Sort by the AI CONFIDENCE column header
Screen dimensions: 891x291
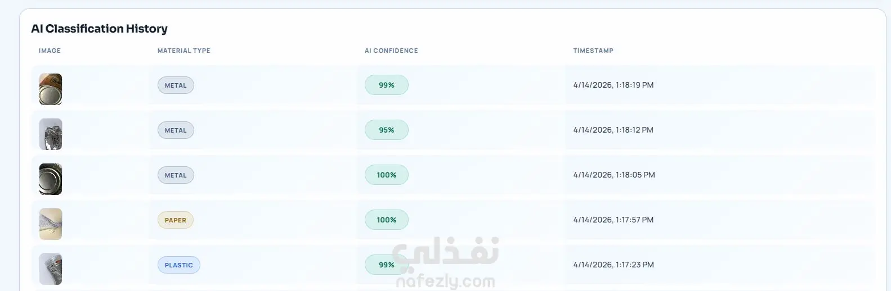coord(391,51)
